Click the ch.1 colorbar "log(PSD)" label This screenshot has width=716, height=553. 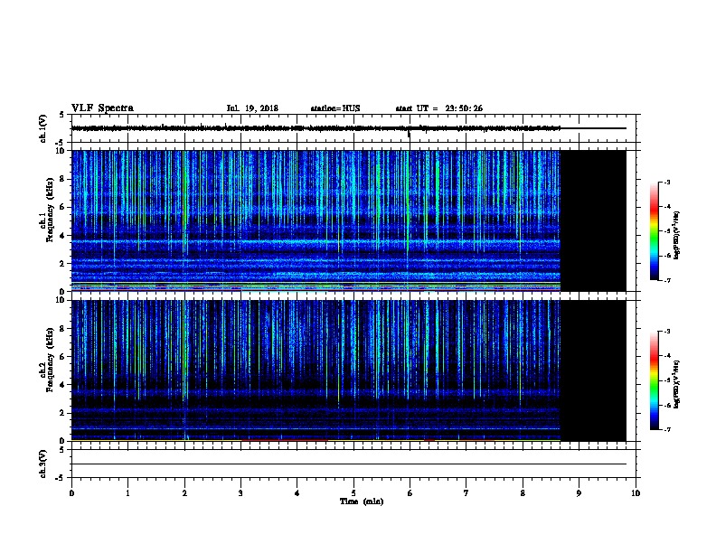(x=676, y=236)
